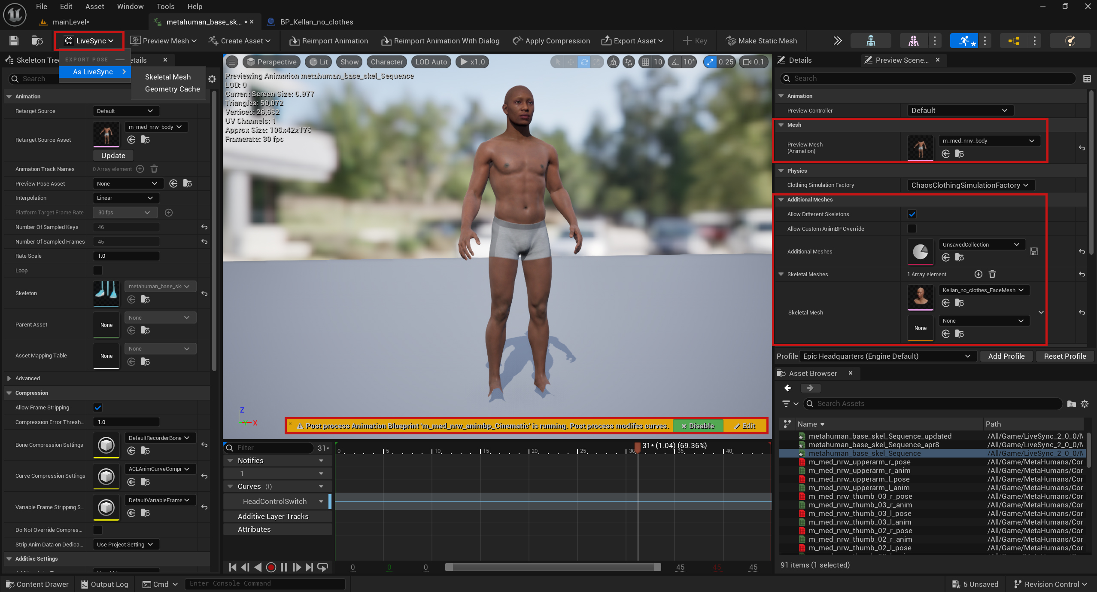Use selected asset for Preview Mesh (Animation)

(945, 154)
